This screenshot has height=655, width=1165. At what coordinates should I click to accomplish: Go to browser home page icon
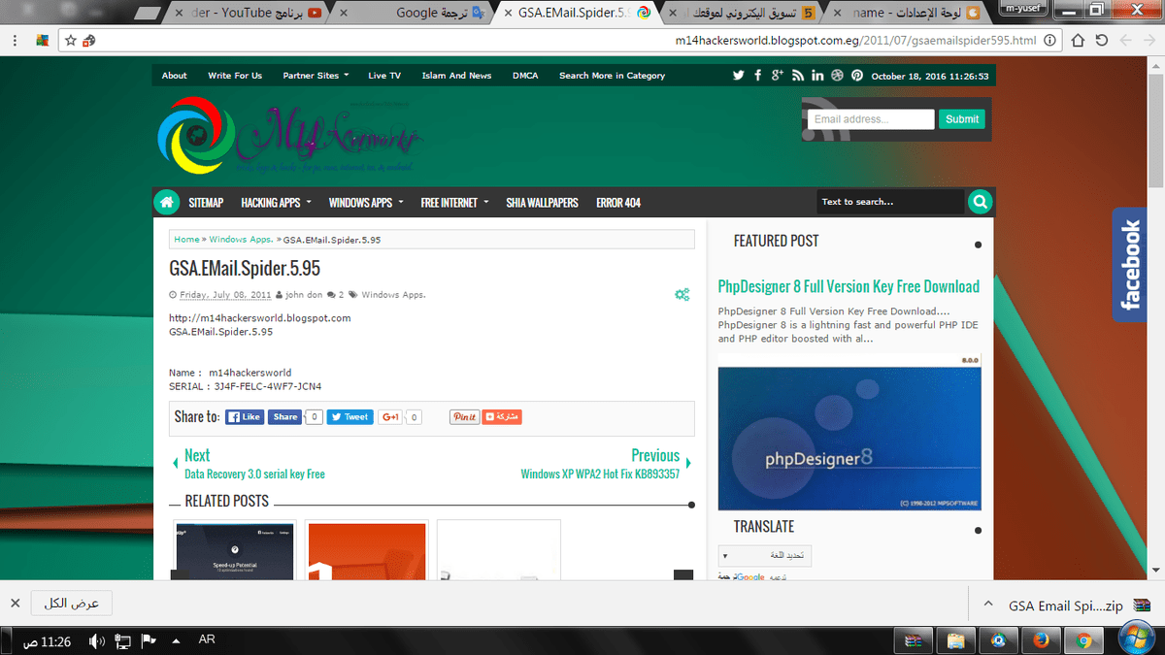click(x=1078, y=41)
